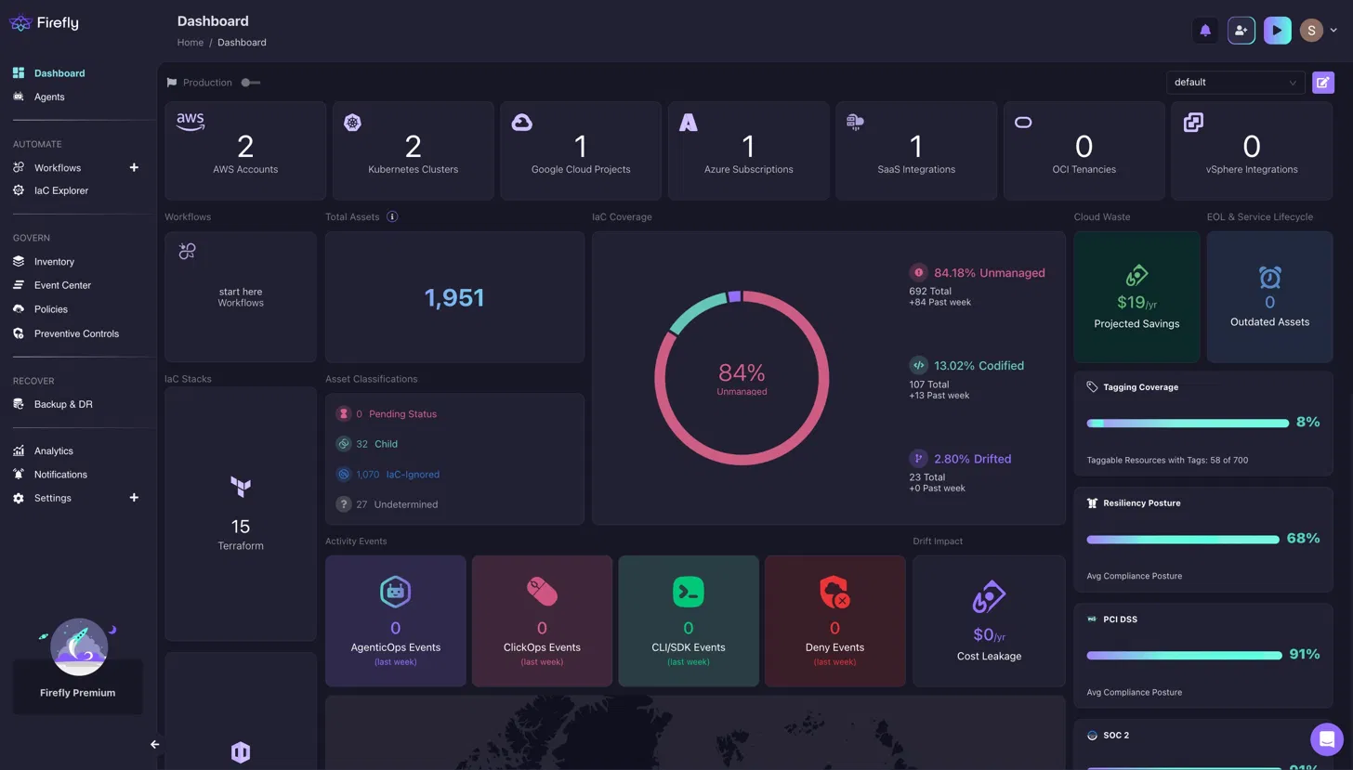Select the 1,070 IaC-Ignored classification
This screenshot has height=770, width=1353.
point(388,475)
